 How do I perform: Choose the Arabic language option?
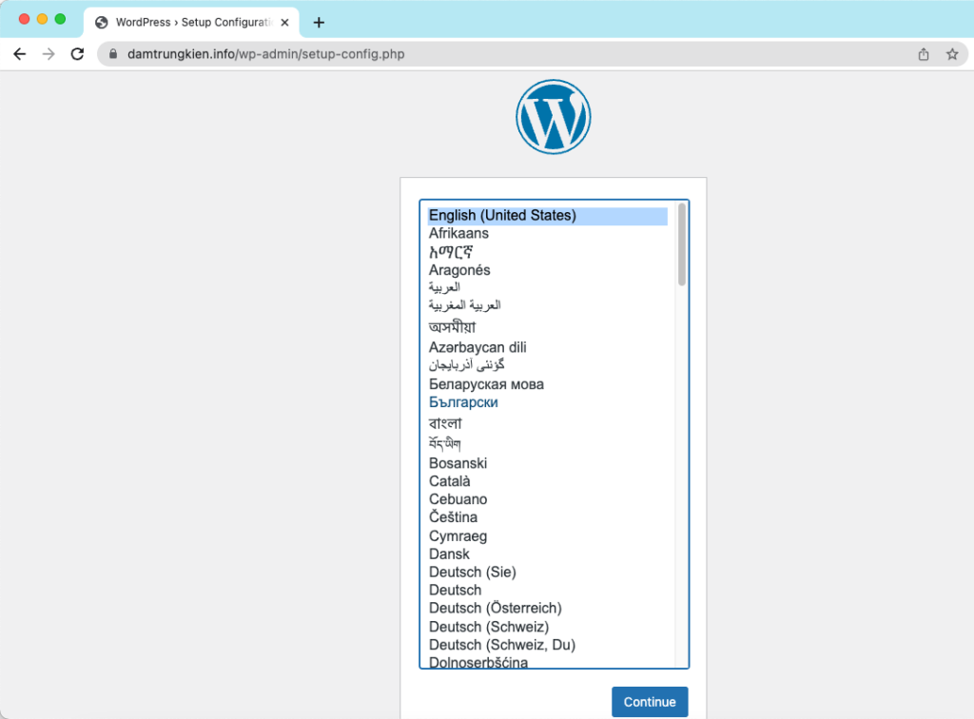pyautogui.click(x=547, y=287)
